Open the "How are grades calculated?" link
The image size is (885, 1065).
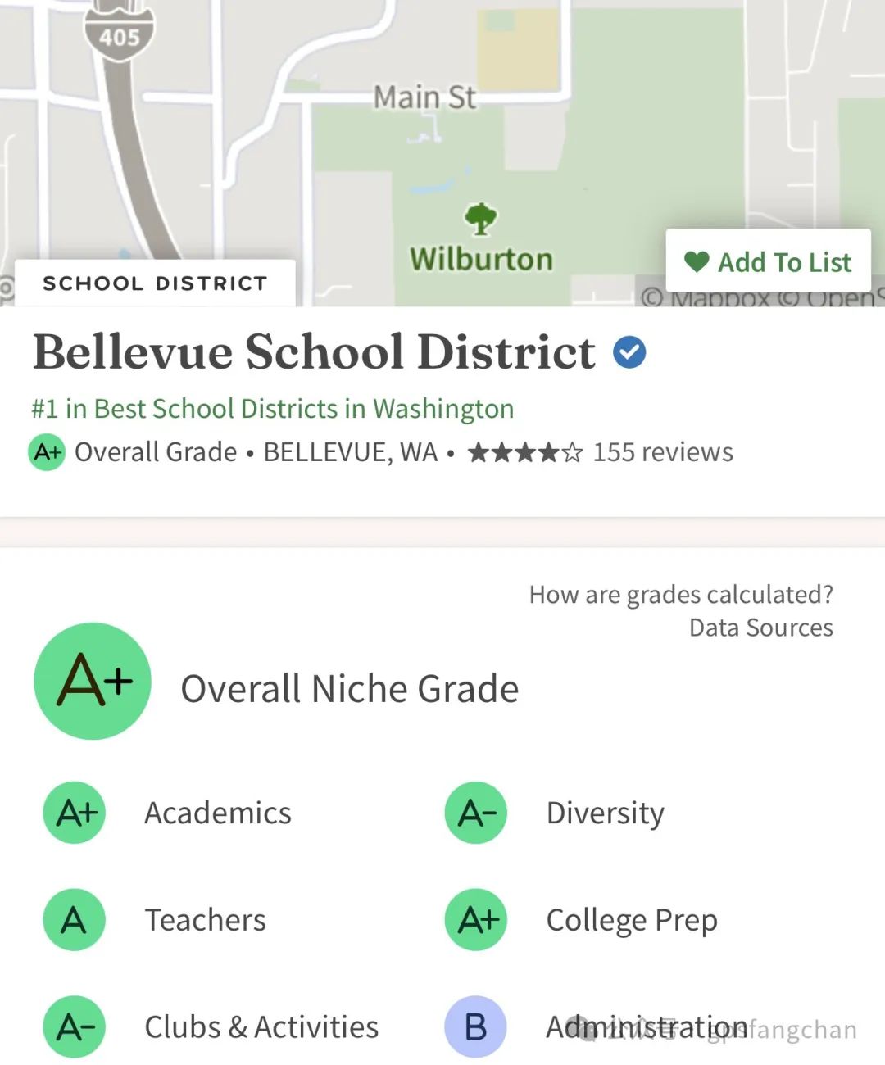pyautogui.click(x=681, y=594)
